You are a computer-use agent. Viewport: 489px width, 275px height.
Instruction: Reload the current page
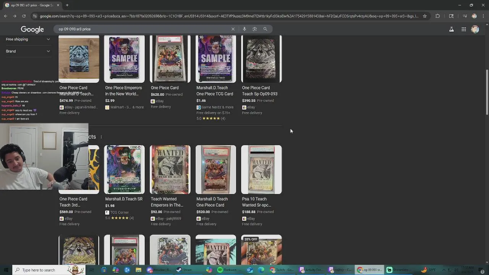click(x=24, y=16)
